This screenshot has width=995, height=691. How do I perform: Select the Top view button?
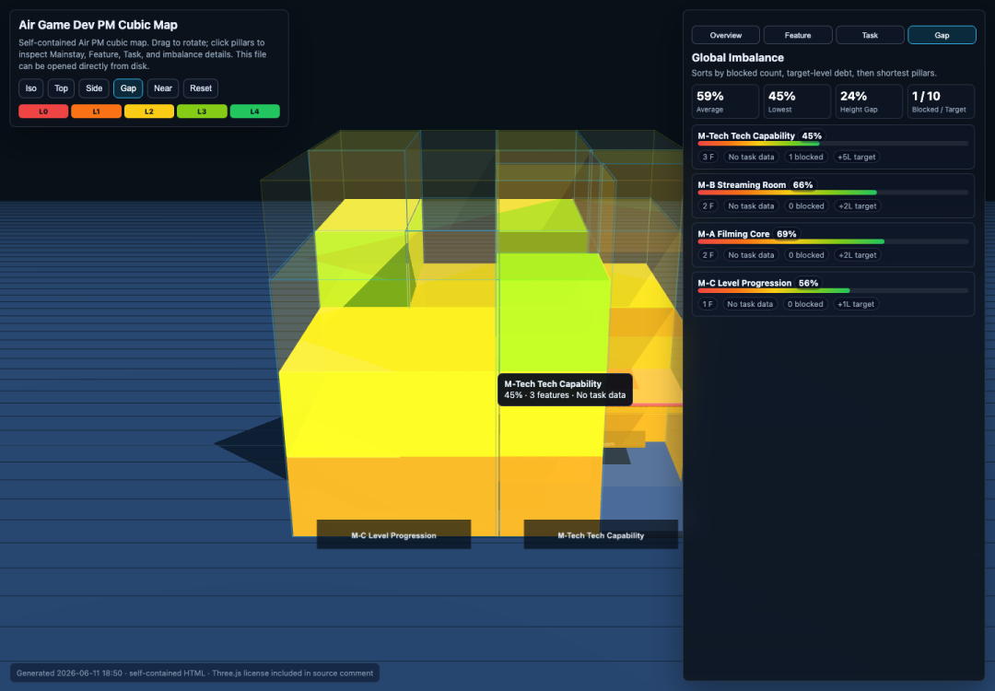point(61,88)
